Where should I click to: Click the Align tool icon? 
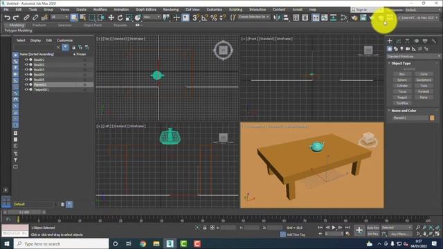pyautogui.click(x=286, y=17)
